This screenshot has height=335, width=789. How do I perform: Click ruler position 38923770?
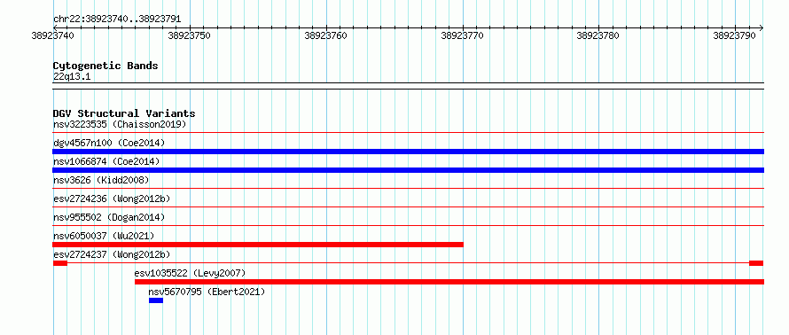pos(462,35)
